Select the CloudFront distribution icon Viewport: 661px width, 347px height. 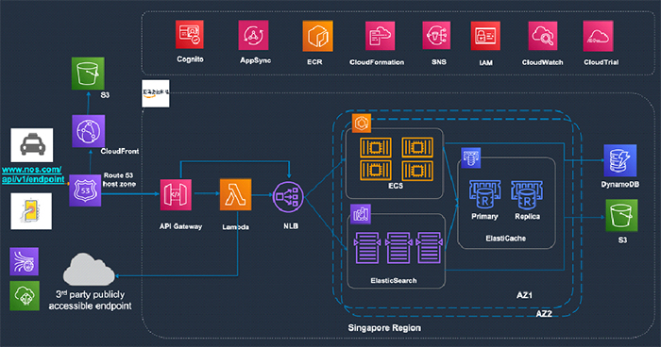88,131
